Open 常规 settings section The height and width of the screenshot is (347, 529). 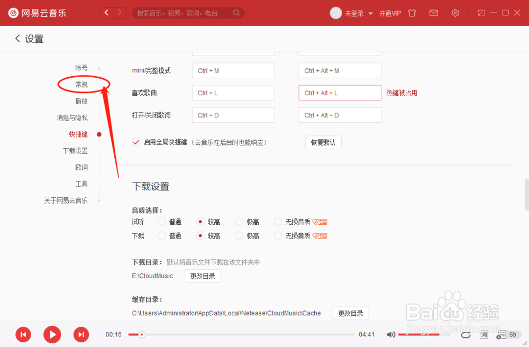click(x=81, y=84)
